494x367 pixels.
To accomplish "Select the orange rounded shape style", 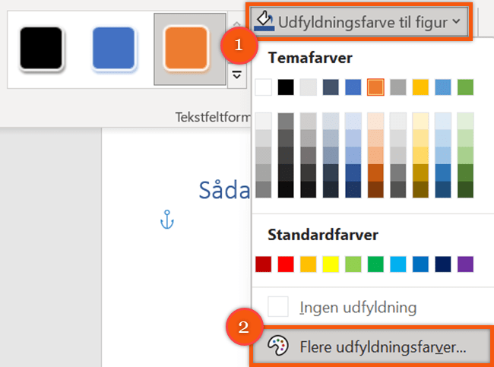I will [186, 49].
